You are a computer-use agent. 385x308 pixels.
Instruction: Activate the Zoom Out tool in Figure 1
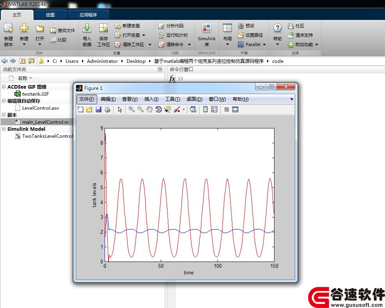141,109
